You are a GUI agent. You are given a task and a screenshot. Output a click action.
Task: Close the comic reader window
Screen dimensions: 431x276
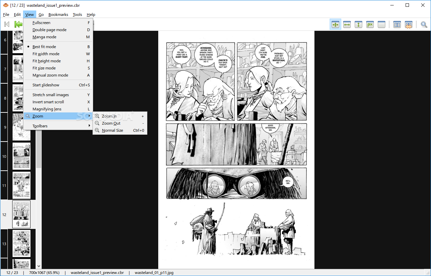tap(423, 5)
